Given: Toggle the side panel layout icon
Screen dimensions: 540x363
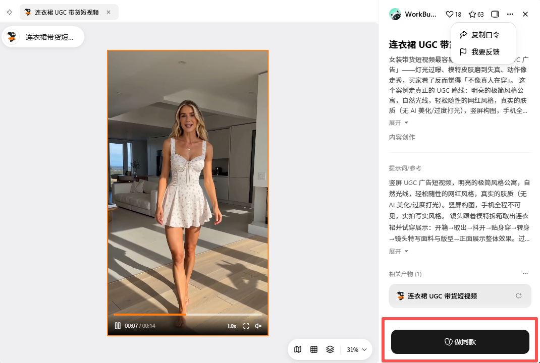Looking at the screenshot, I should pos(495,14).
